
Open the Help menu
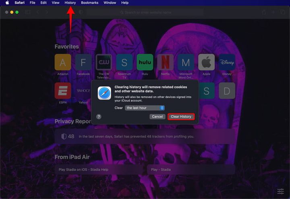[125, 3]
